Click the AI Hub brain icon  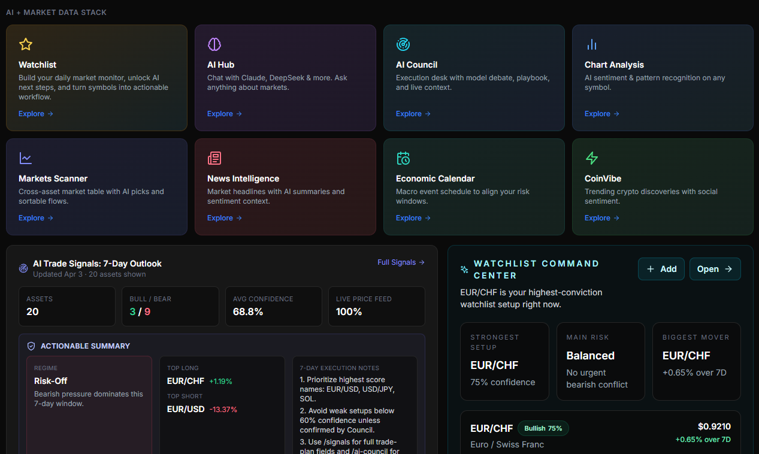(x=214, y=44)
